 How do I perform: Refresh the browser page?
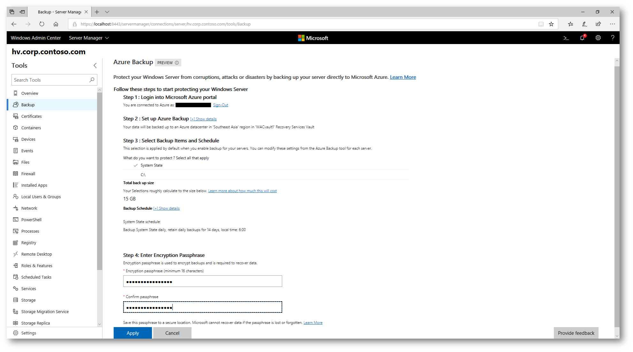(42, 24)
